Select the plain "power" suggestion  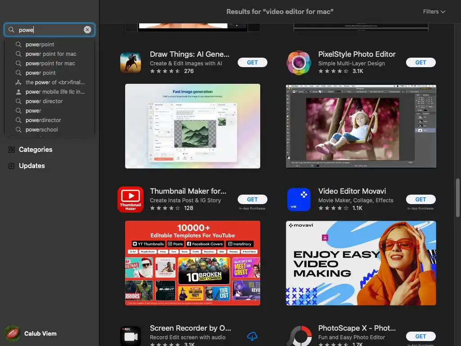coord(50,111)
